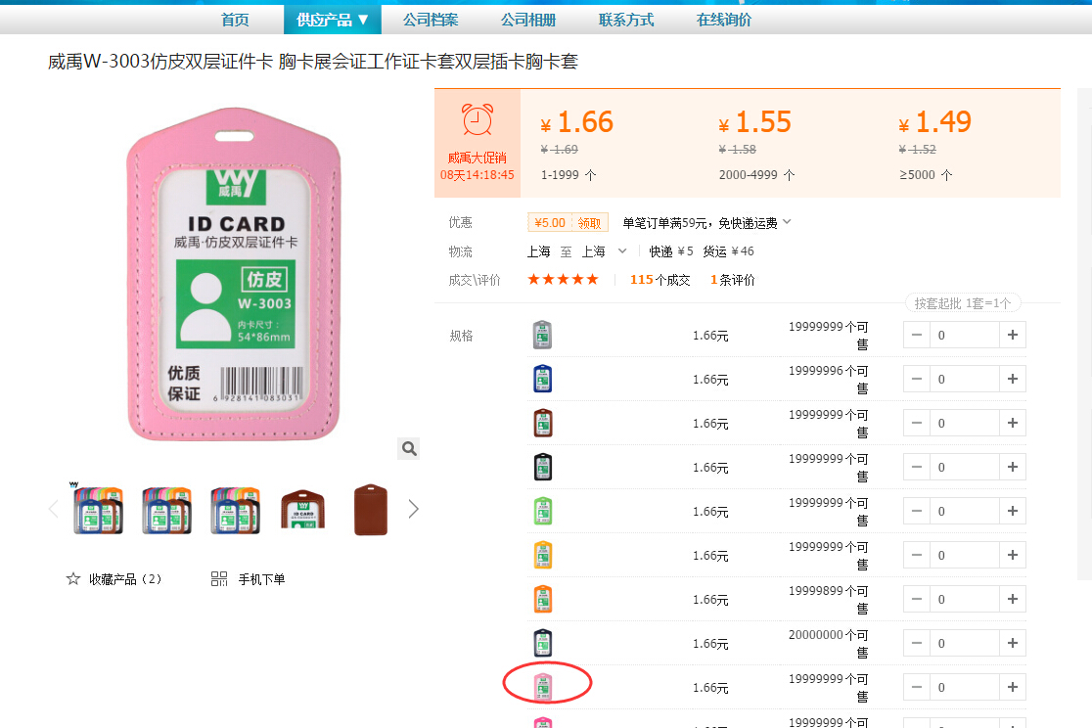Open the 收藏产品 (2) link
Image resolution: width=1092 pixels, height=728 pixels.
(125, 579)
